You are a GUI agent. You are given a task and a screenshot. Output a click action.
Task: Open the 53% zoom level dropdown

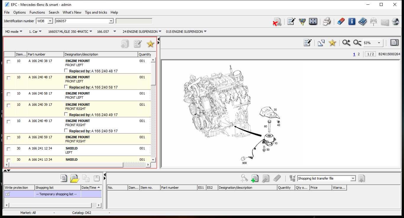coord(379,43)
